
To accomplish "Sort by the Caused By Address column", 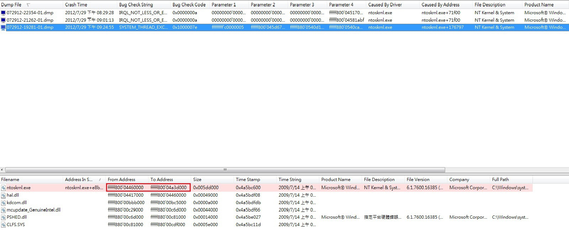I will pyautogui.click(x=446, y=5).
